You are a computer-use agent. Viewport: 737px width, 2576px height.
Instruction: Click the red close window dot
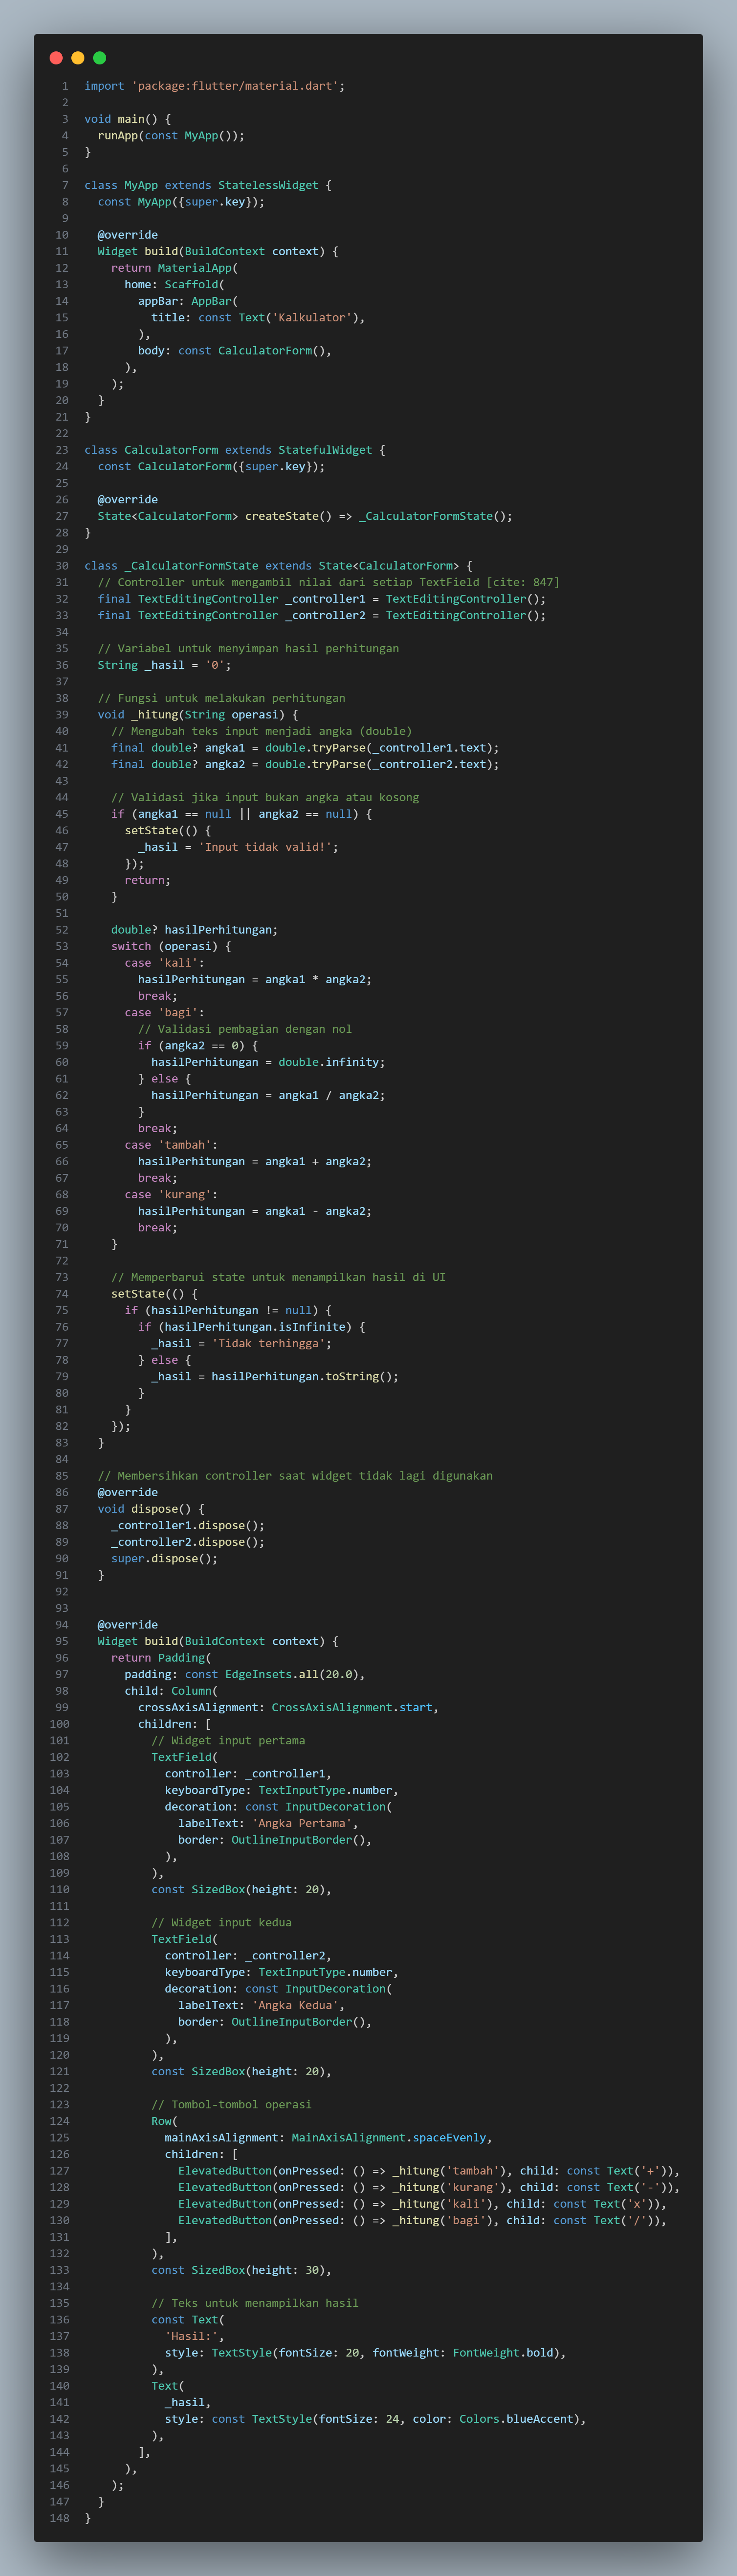pos(56,58)
